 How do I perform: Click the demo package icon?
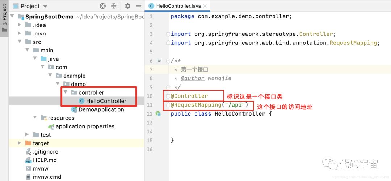(67, 84)
